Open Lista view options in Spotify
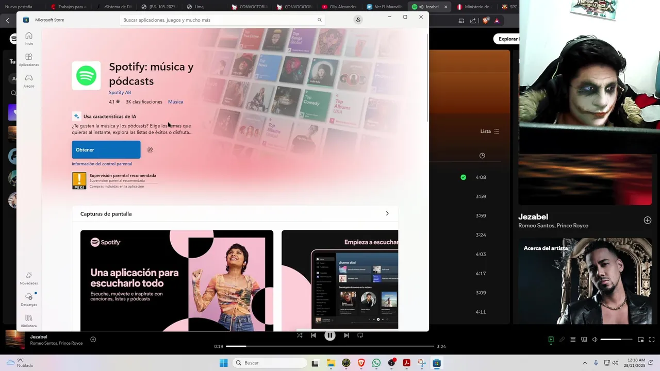 pyautogui.click(x=490, y=131)
